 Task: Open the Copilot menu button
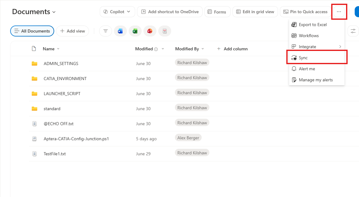click(117, 12)
